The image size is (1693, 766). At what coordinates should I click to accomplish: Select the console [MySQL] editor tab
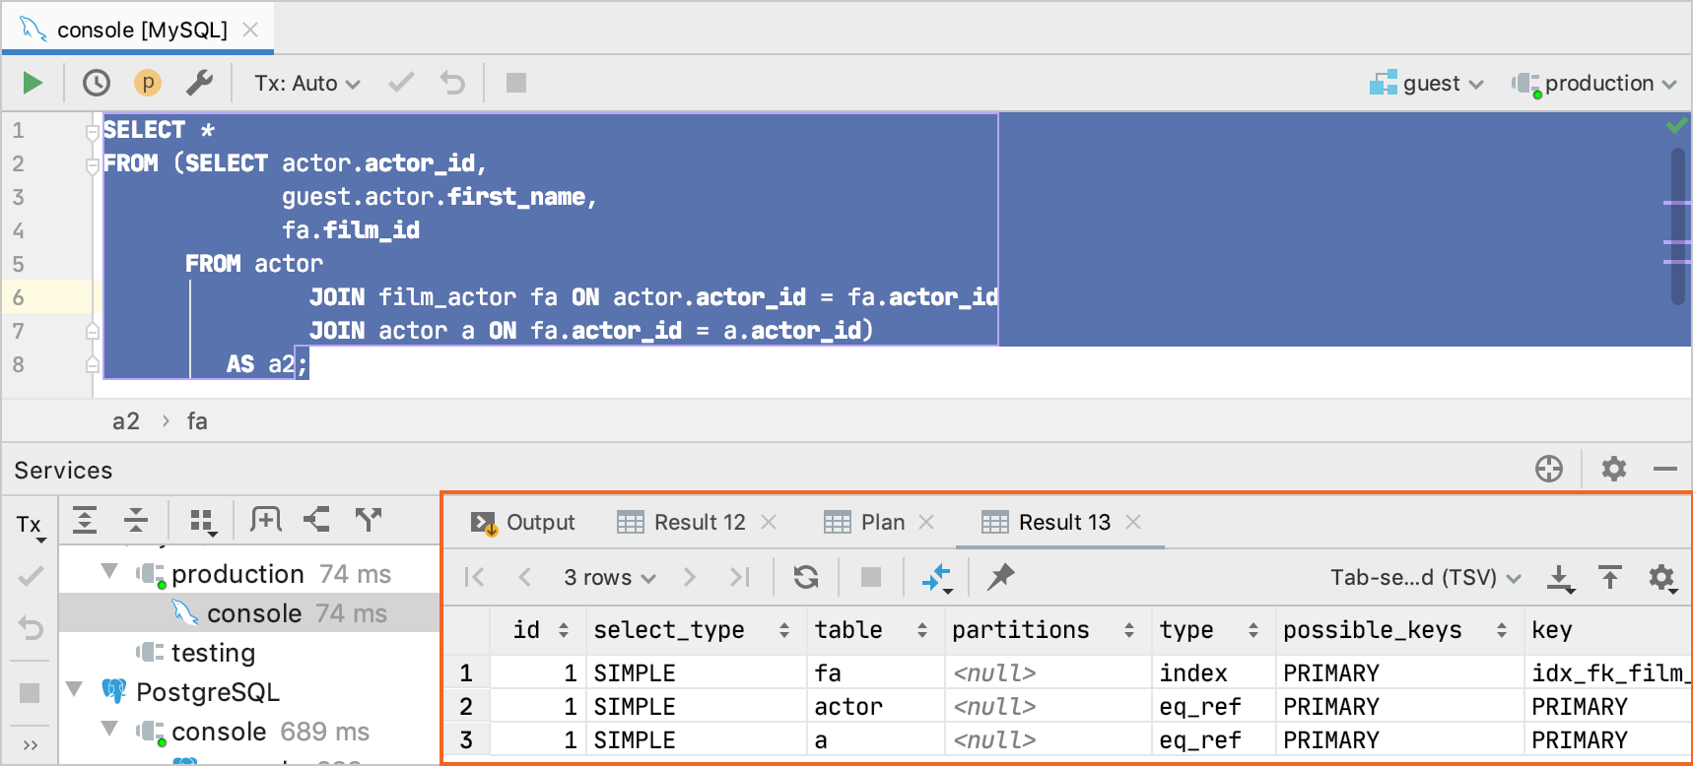[x=138, y=30]
